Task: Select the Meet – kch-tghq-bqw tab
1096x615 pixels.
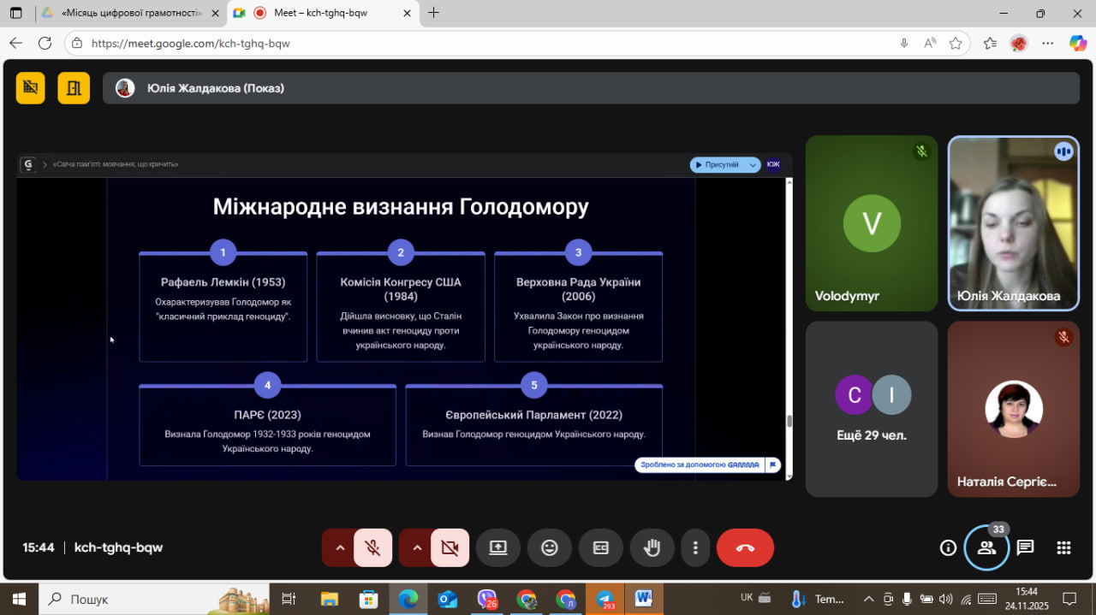Action: pyautogui.click(x=328, y=13)
